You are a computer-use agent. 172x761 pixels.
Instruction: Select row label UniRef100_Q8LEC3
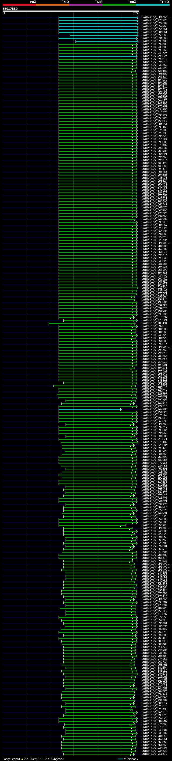[154, 356]
